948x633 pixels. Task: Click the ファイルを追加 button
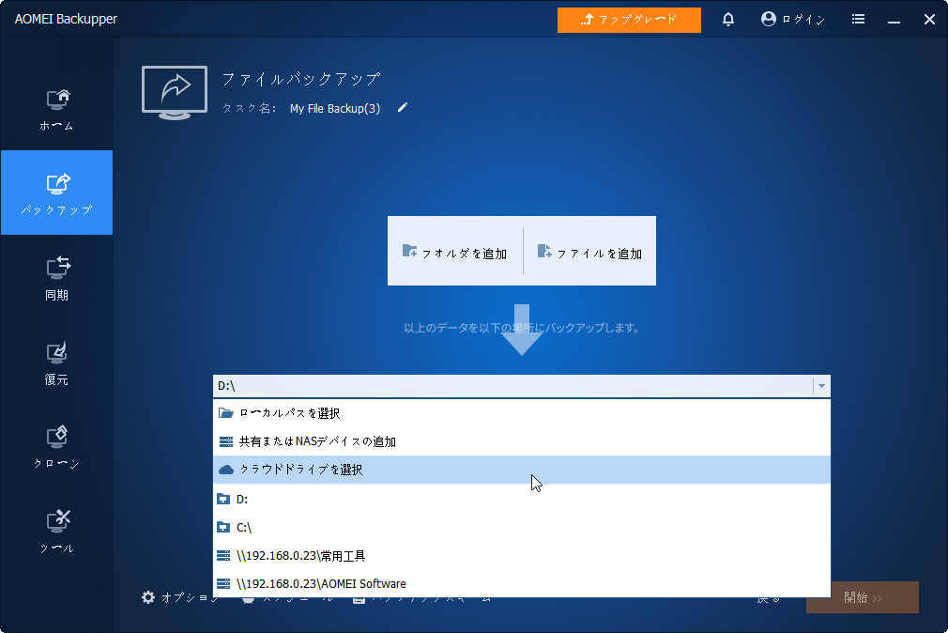590,252
